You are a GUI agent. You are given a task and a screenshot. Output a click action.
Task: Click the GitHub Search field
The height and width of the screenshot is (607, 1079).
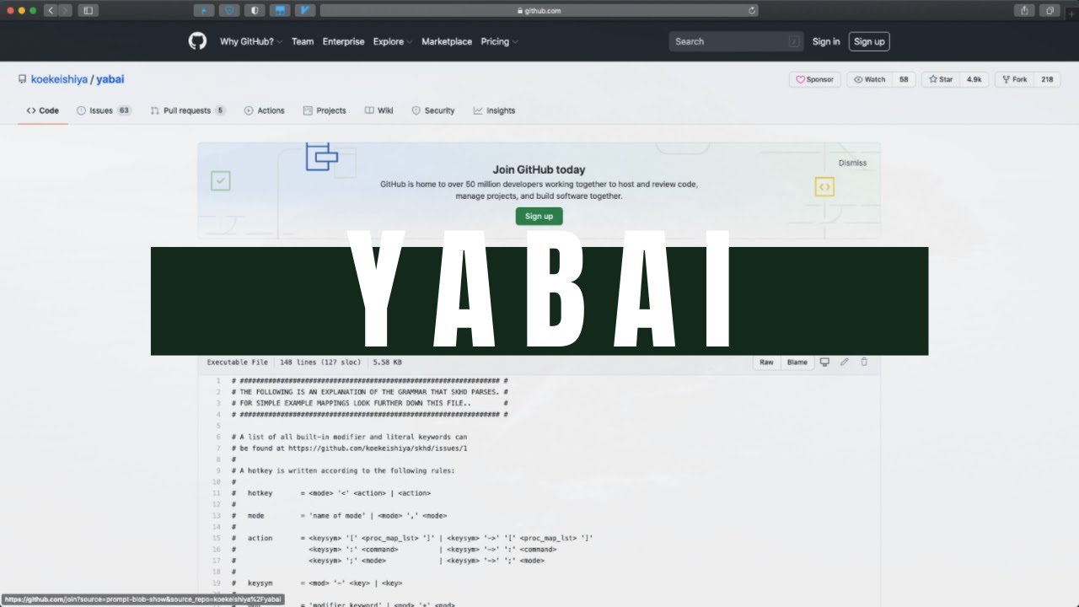point(737,41)
